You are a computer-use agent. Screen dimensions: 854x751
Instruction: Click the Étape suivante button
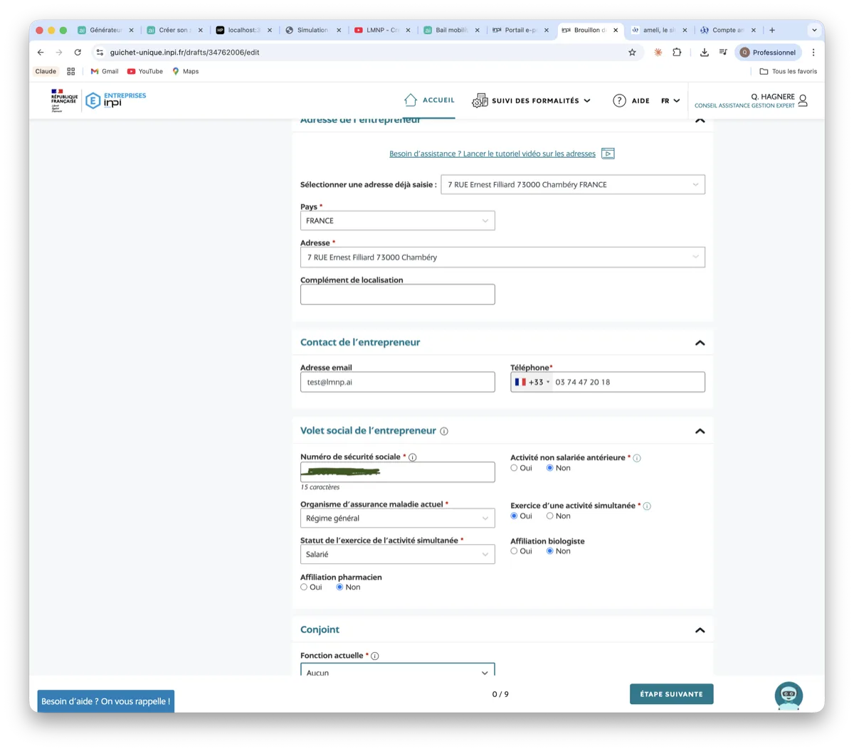click(x=671, y=694)
